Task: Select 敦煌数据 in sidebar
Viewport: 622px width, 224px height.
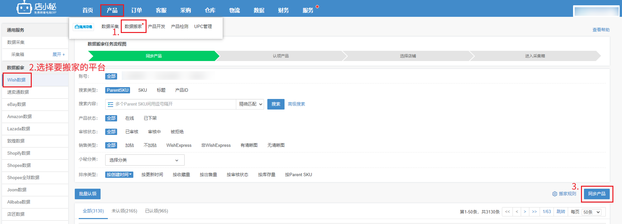Action: click(35, 141)
